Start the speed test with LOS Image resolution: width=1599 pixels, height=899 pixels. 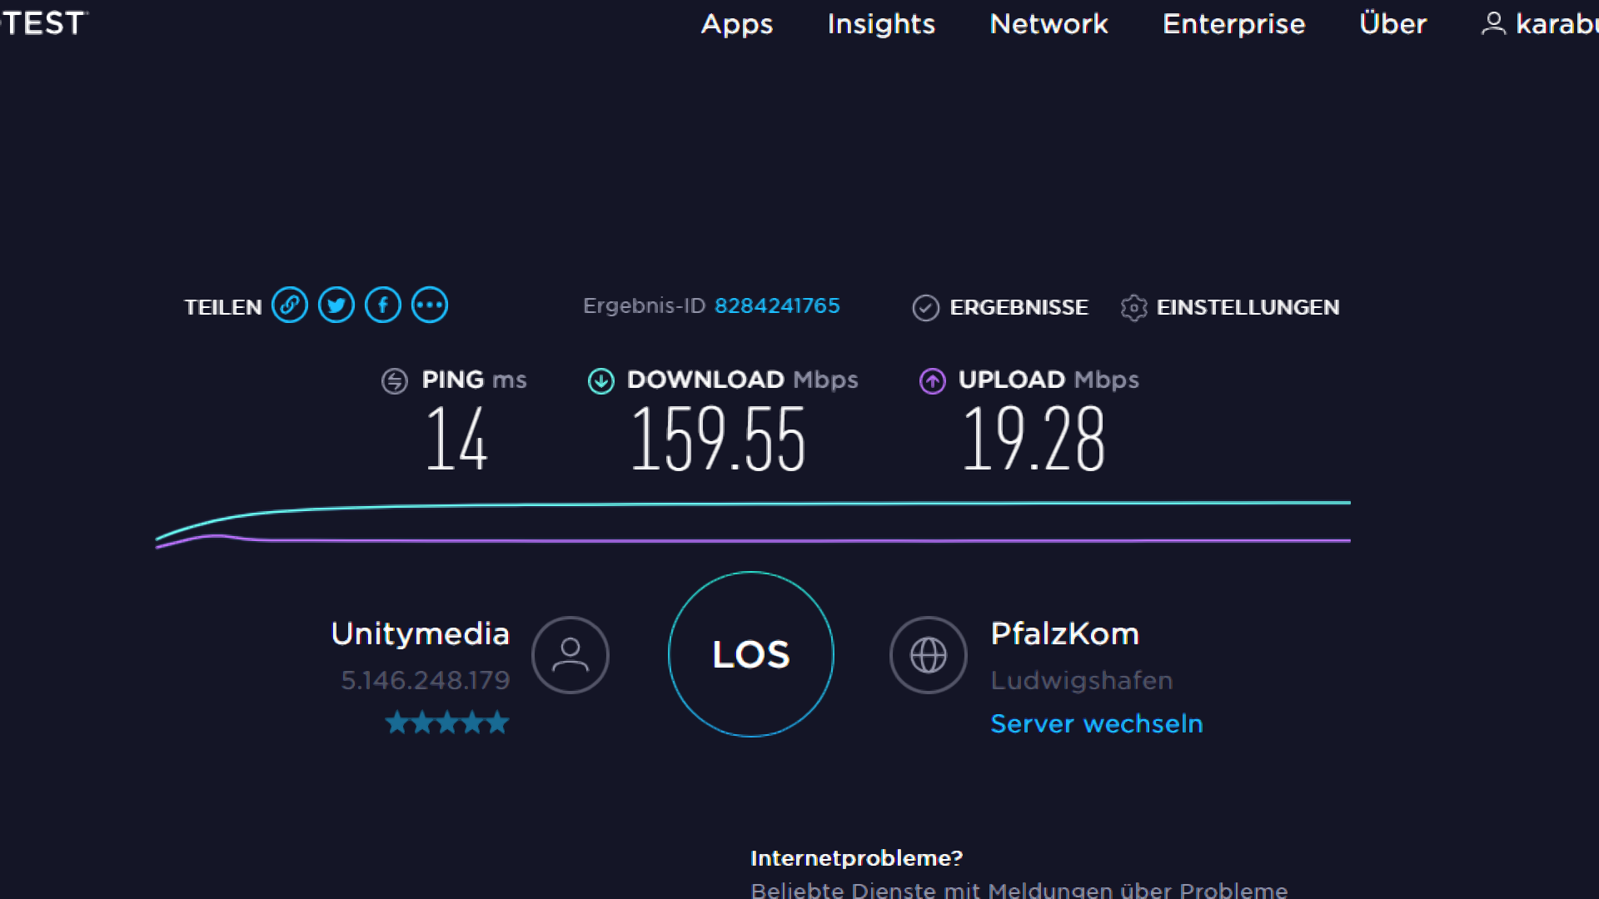click(750, 654)
